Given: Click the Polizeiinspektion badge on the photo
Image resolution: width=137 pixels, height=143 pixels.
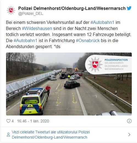Looking at the screenshot, I should pos(108,64).
